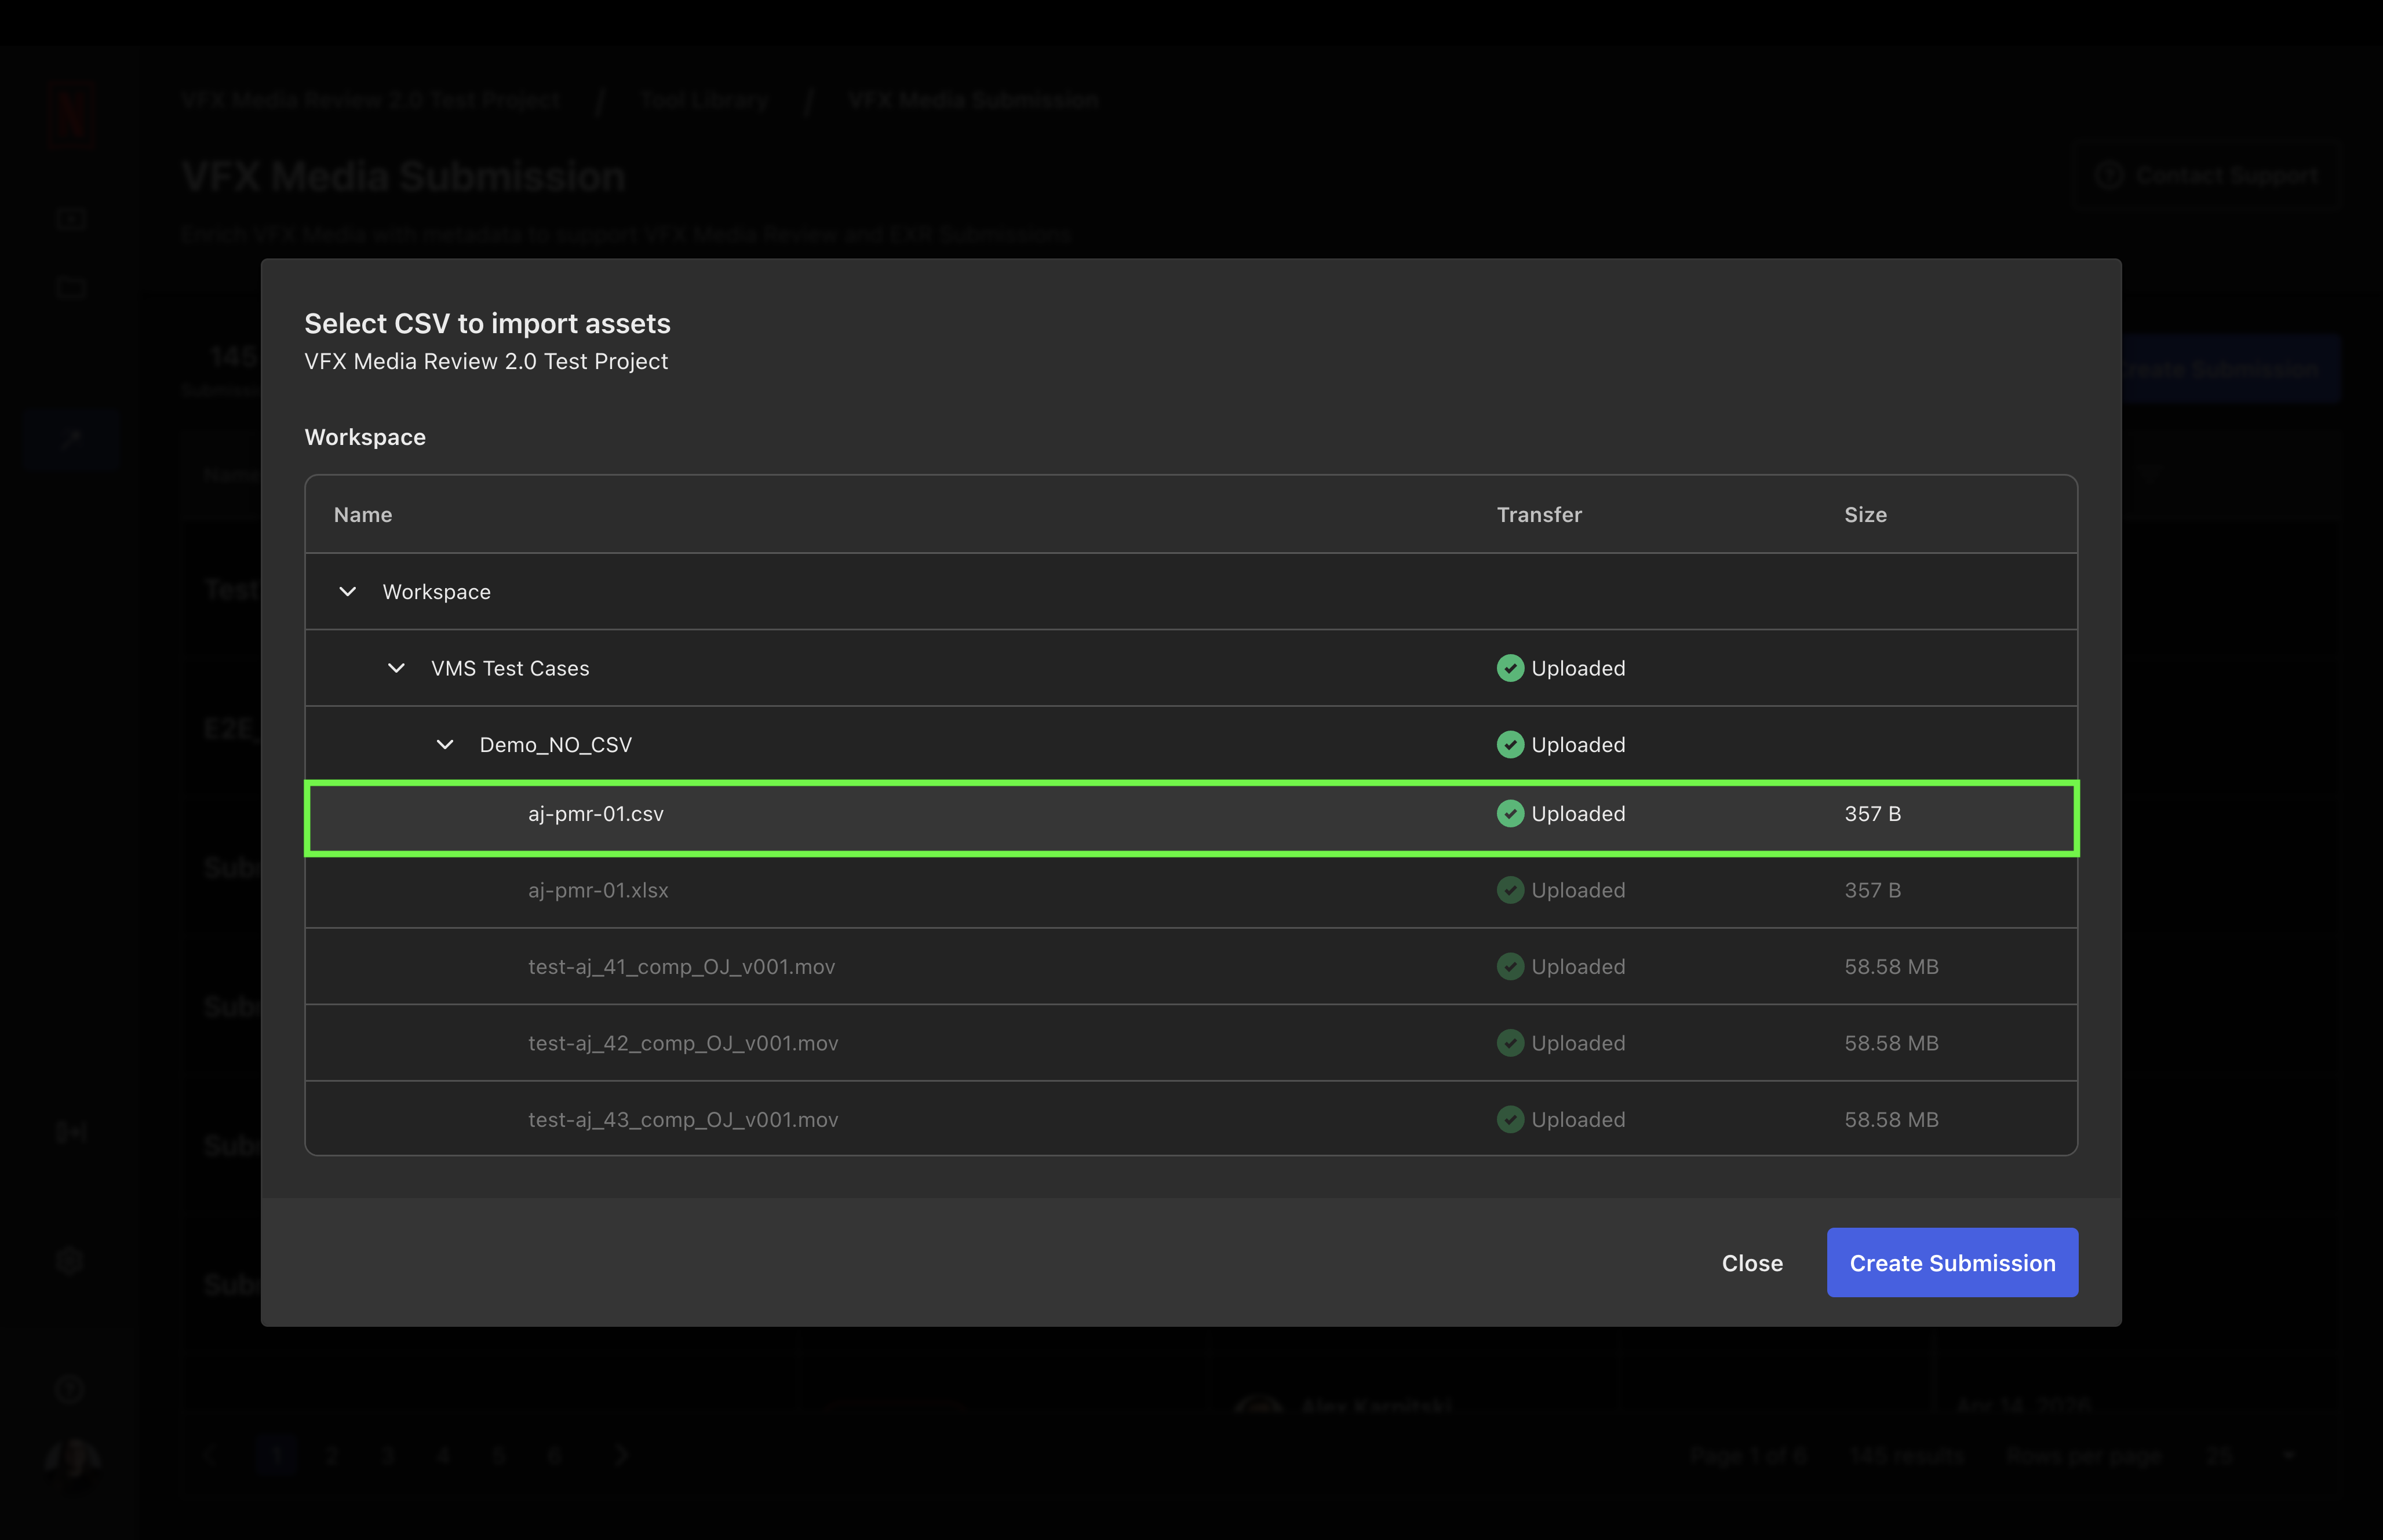Click the Name column header
Screen dimensions: 2383x1540
pos(363,515)
